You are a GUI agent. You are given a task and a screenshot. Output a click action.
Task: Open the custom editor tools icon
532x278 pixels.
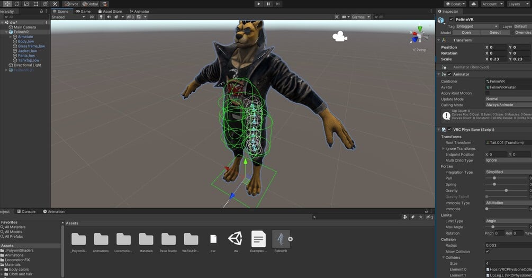click(55, 4)
